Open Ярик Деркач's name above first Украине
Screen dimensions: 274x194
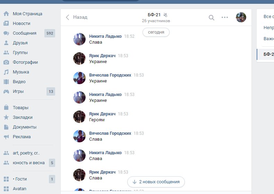(x=102, y=55)
